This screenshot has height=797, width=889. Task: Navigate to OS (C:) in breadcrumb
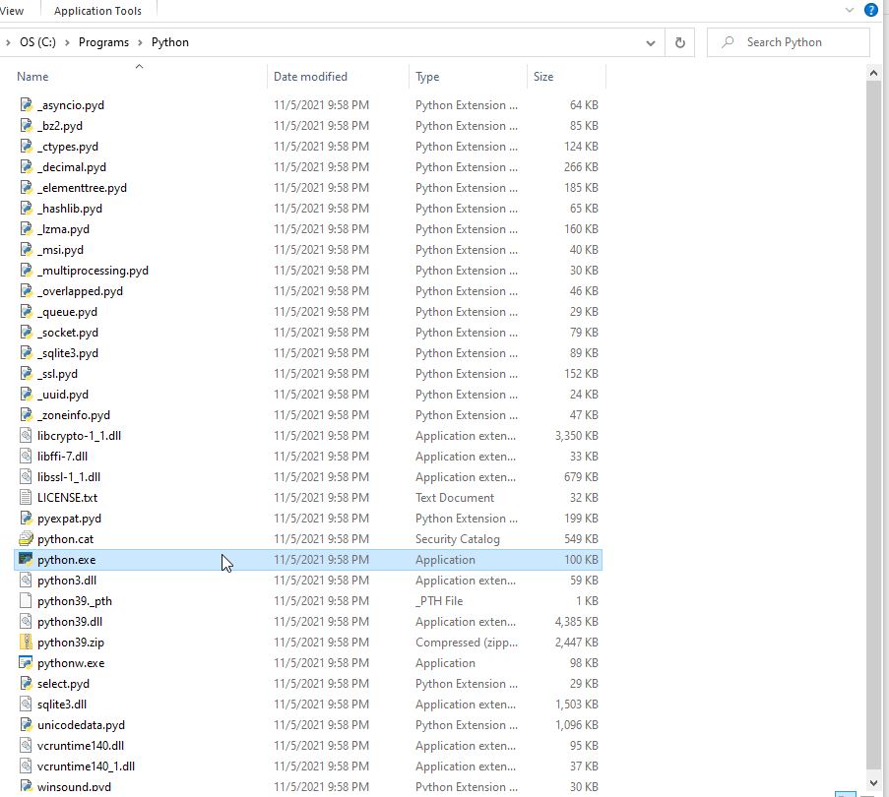[x=37, y=42]
